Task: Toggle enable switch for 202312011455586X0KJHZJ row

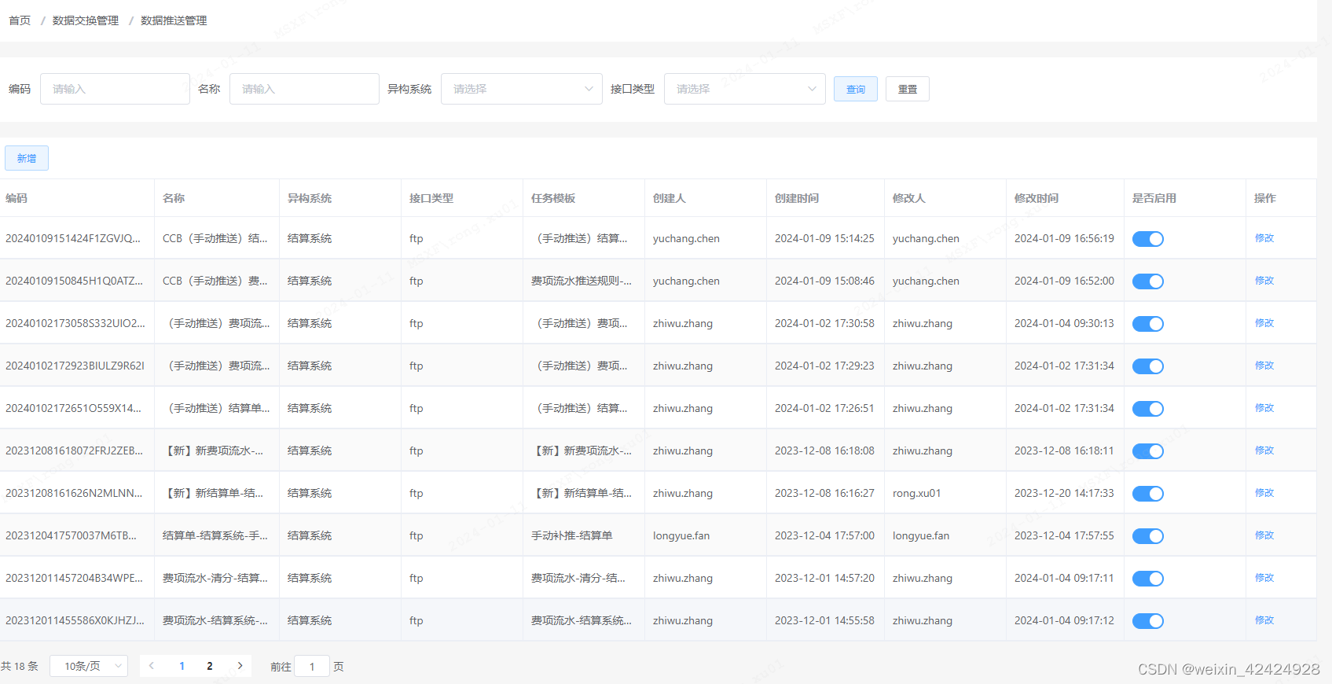Action: click(1147, 621)
